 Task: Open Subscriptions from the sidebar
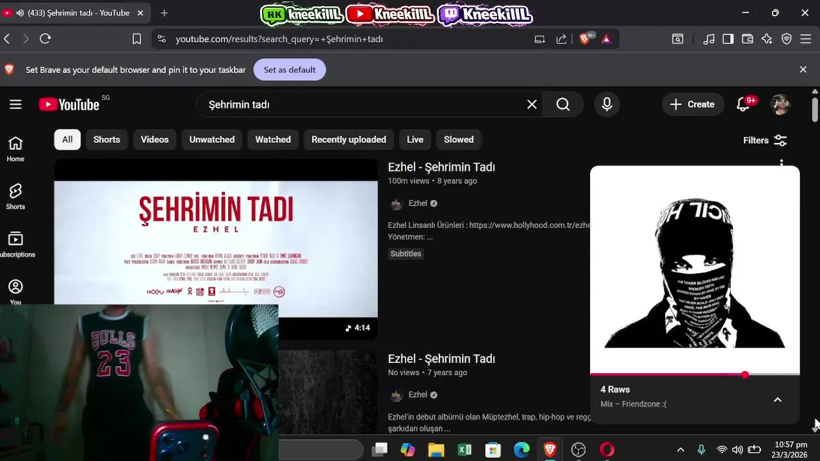(15, 245)
